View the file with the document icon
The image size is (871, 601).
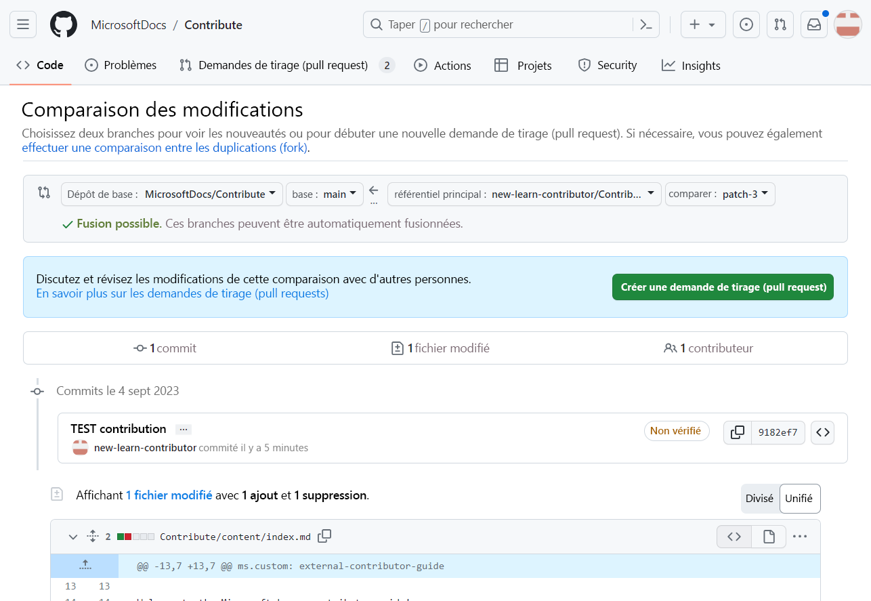pyautogui.click(x=769, y=536)
